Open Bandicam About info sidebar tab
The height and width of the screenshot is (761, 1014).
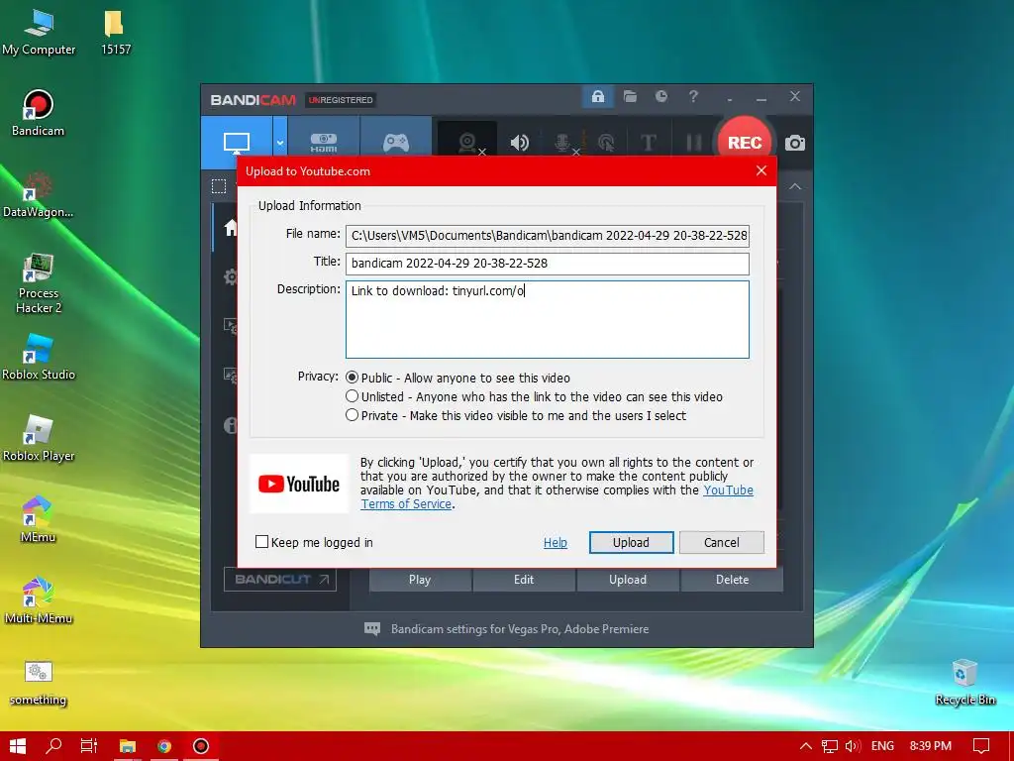pos(230,425)
